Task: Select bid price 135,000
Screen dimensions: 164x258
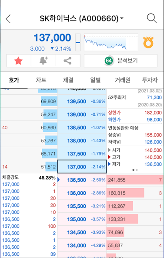Action: coord(82,219)
